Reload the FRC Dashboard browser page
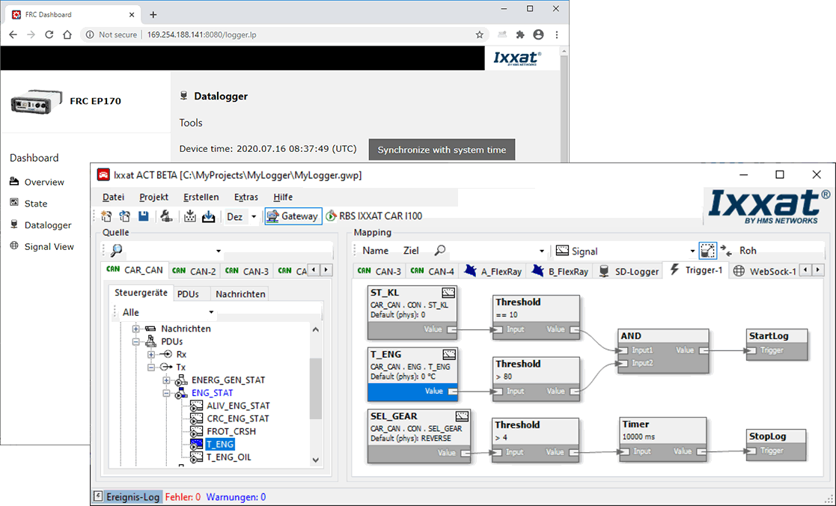Image resolution: width=836 pixels, height=506 pixels. coord(49,34)
